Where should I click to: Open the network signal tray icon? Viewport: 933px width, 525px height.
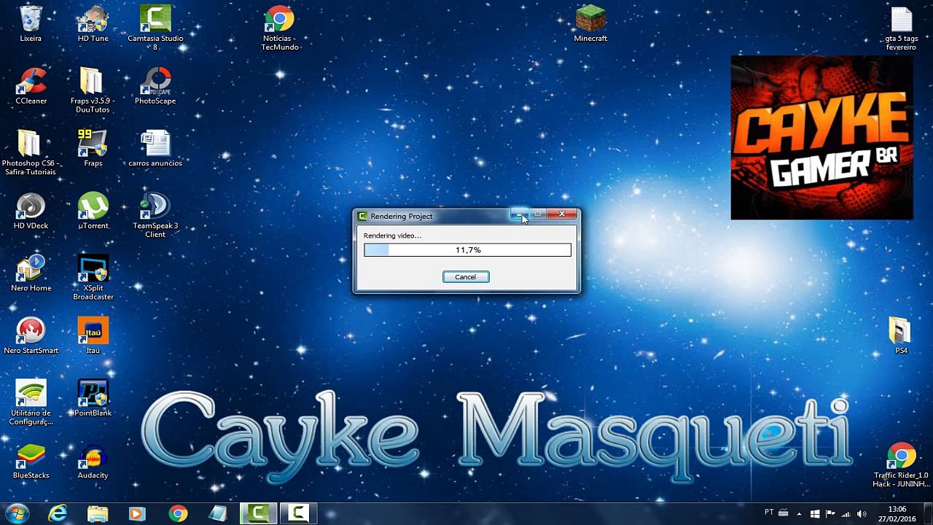(x=846, y=514)
